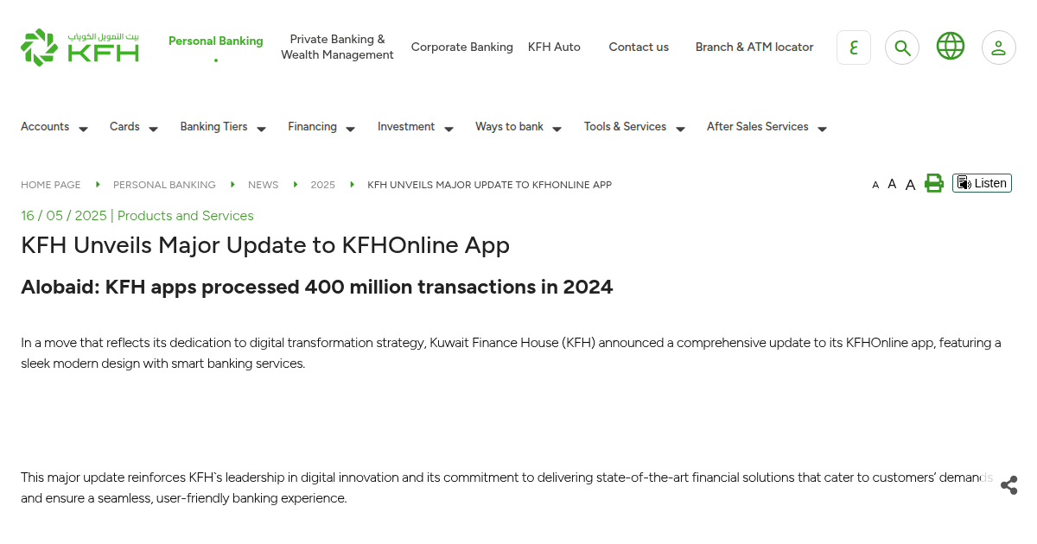Navigate to PERSONAL BANKING breadcrumb

(x=164, y=184)
